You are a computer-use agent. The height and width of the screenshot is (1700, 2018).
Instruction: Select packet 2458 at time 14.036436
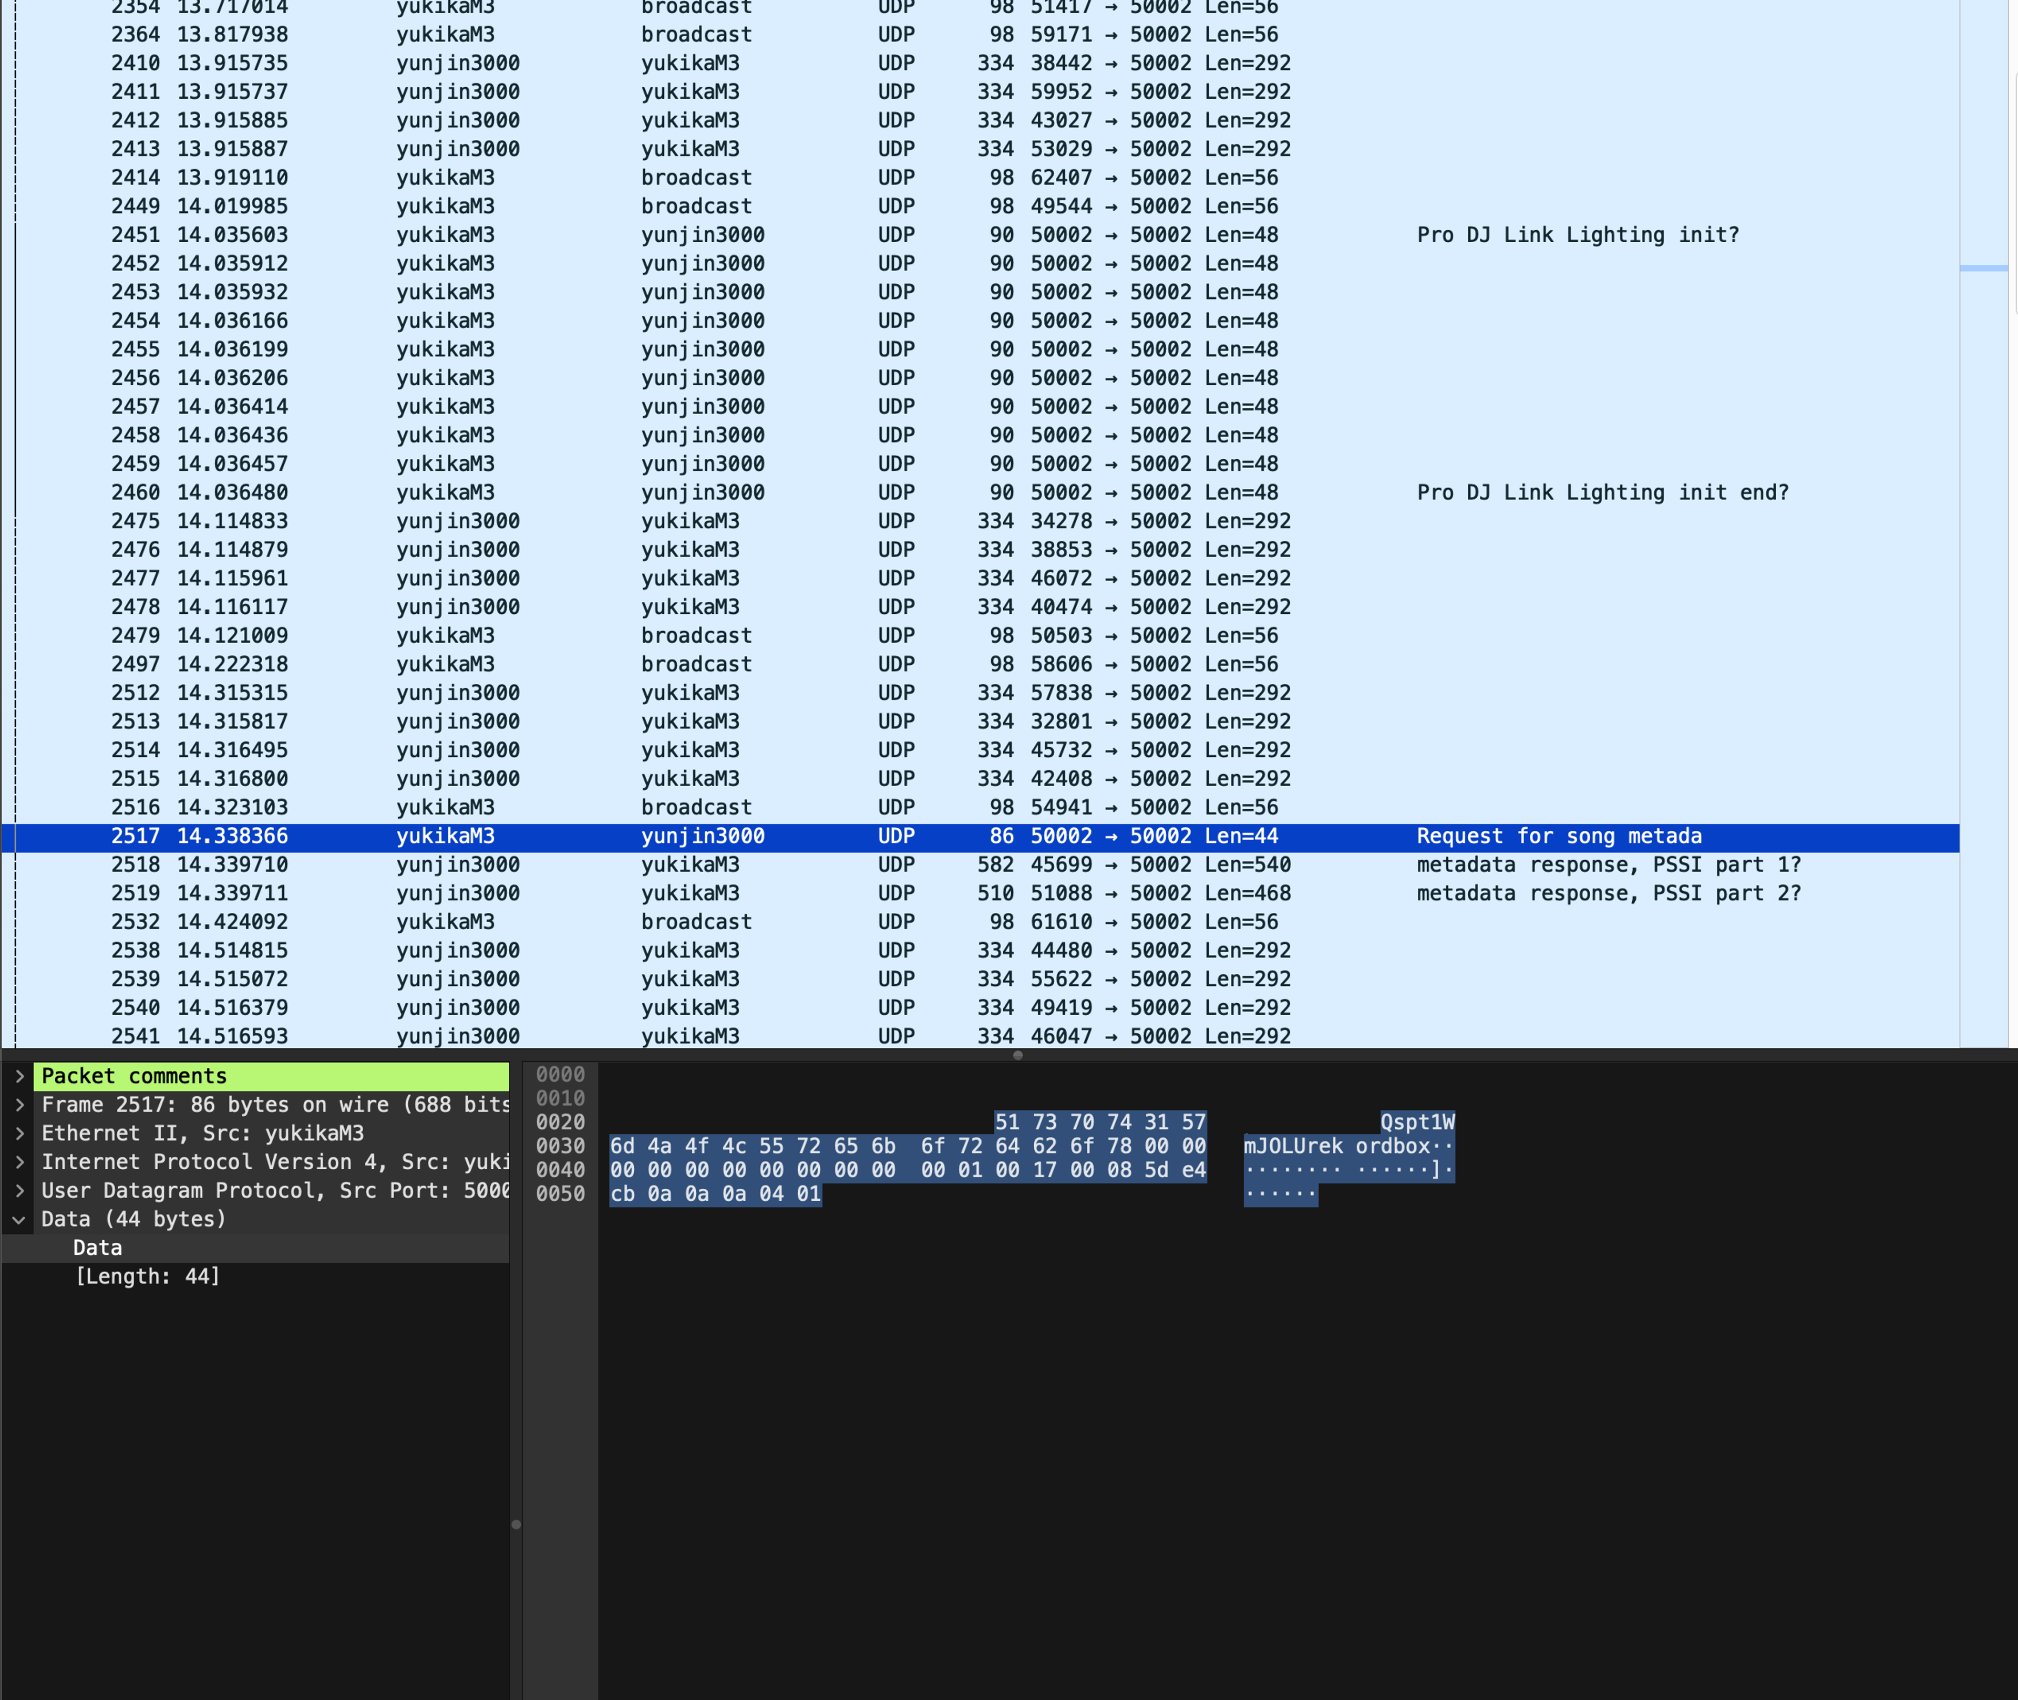(980, 436)
